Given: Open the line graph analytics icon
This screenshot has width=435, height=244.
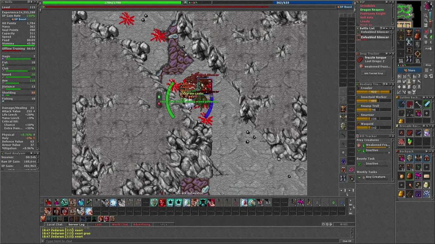Looking at the screenshot, I should (x=399, y=91).
